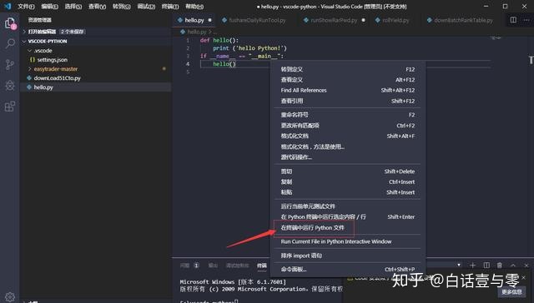Screen dimensions: 534x303
Task: Switch to the 输出 panel tab
Action: (213, 266)
